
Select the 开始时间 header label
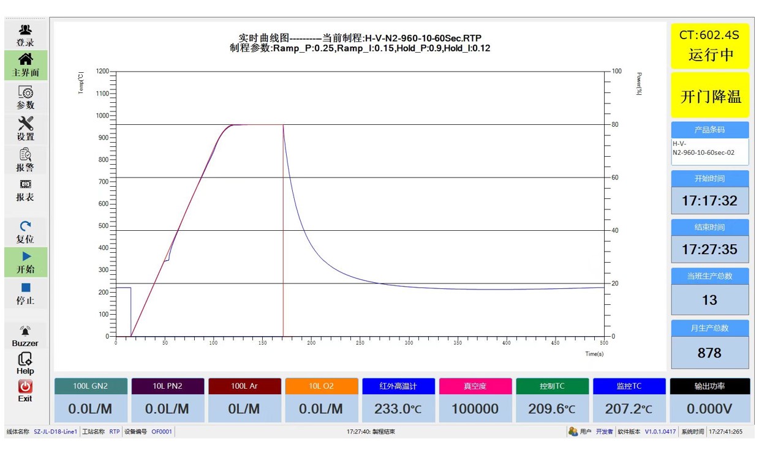tap(710, 179)
